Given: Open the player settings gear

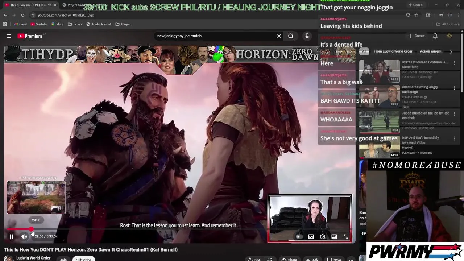Looking at the screenshot, I should pos(323,237).
